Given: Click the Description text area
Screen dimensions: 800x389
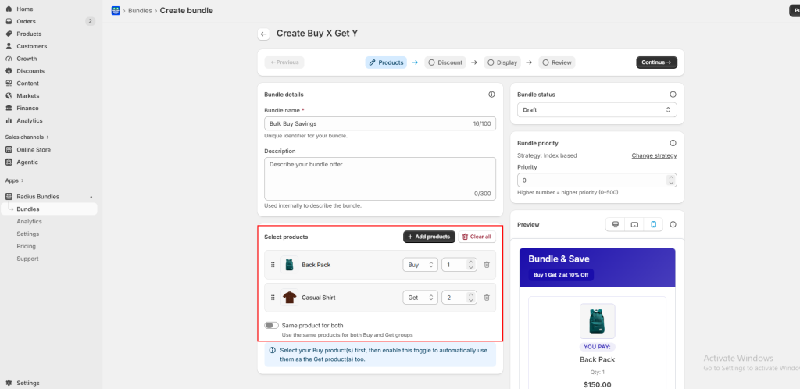Looking at the screenshot, I should [380, 178].
